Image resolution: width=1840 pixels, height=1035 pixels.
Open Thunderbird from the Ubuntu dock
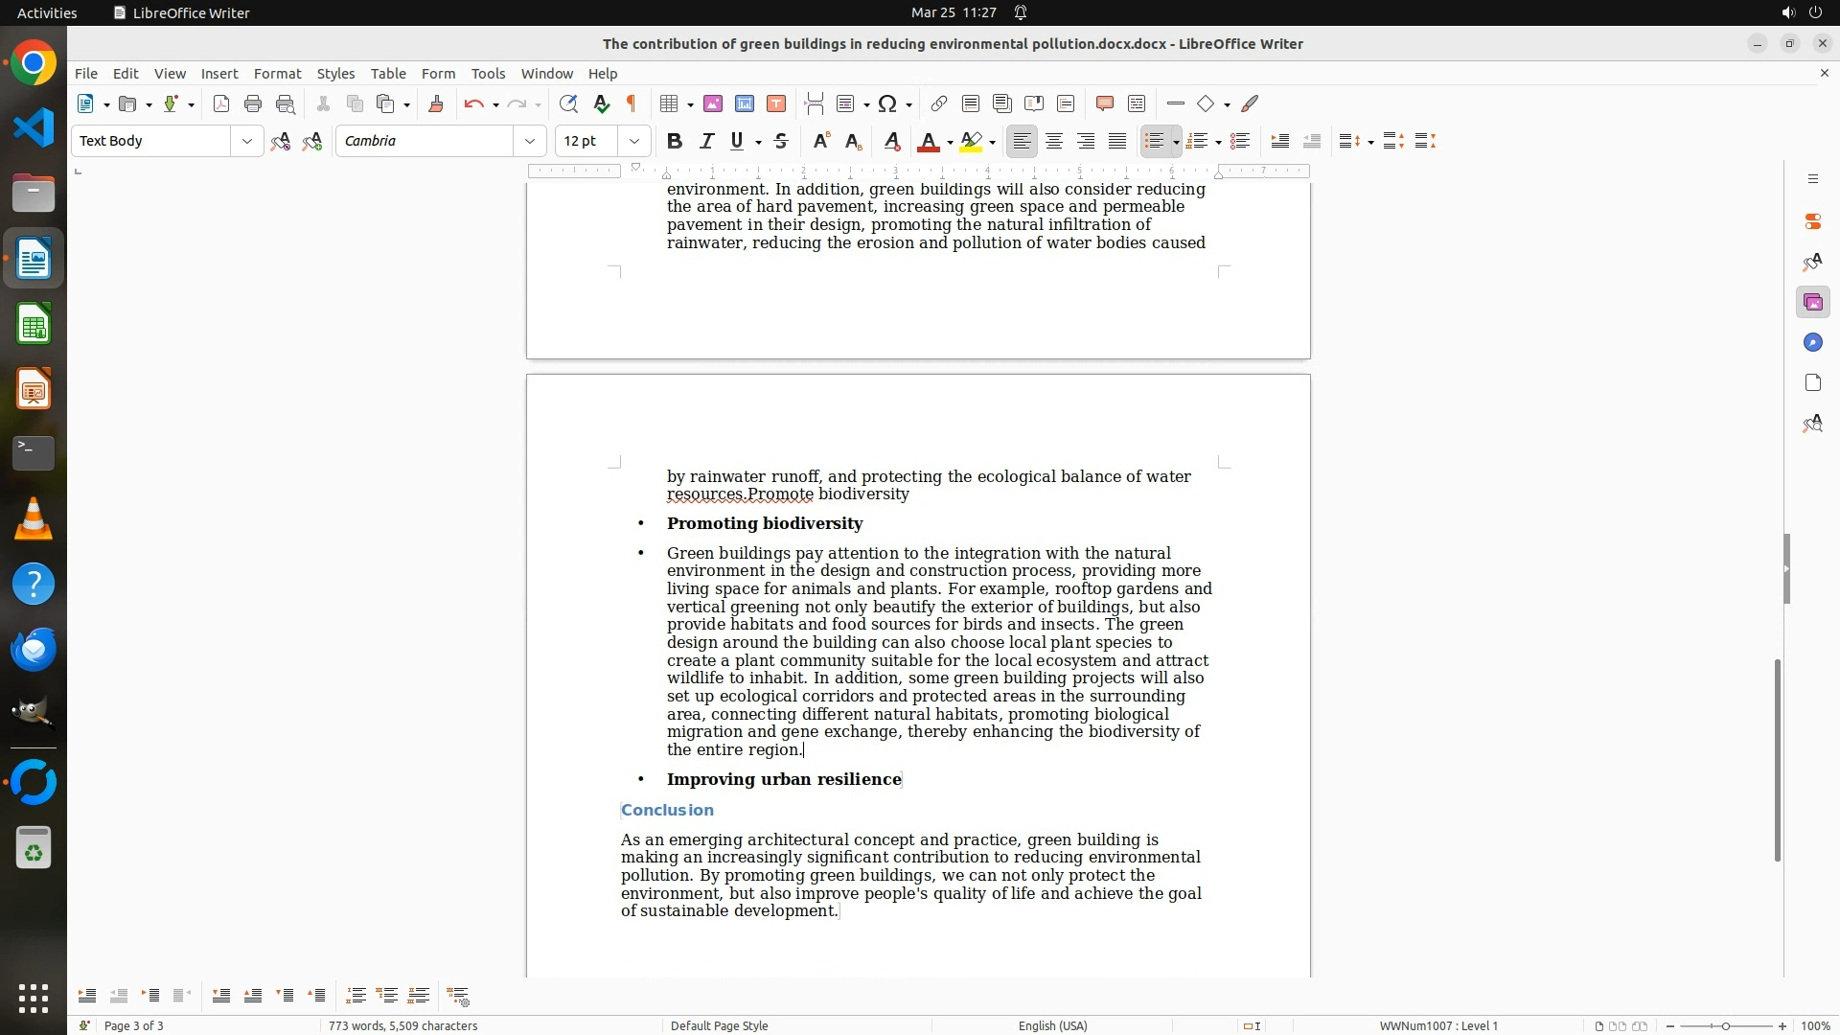pos(34,650)
